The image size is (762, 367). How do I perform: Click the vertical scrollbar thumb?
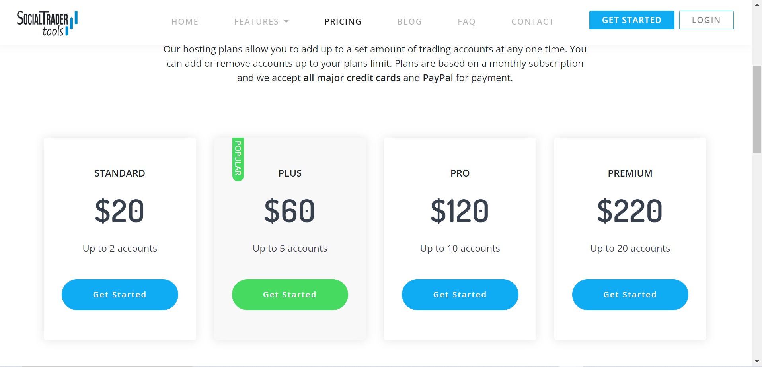pos(757,109)
